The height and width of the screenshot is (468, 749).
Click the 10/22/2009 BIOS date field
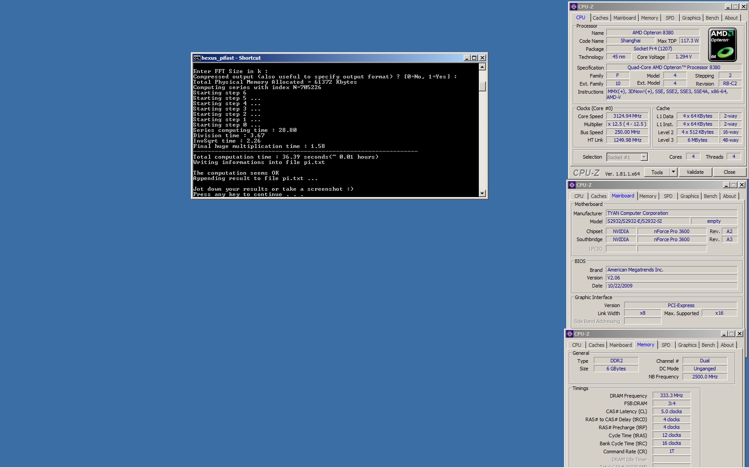tap(671, 286)
